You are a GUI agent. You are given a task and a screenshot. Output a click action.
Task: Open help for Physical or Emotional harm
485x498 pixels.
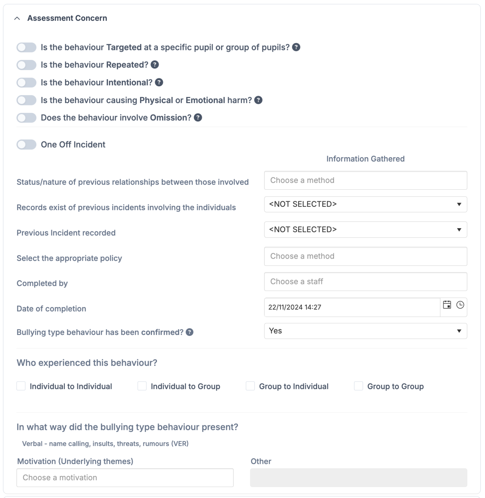[258, 100]
